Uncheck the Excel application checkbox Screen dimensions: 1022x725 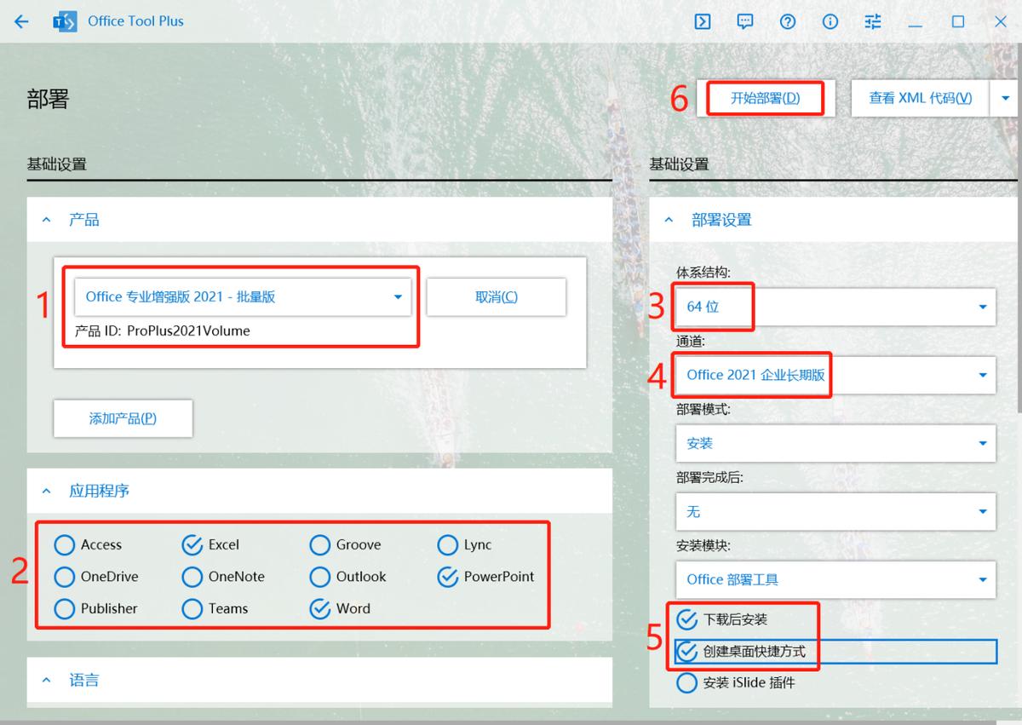[194, 544]
